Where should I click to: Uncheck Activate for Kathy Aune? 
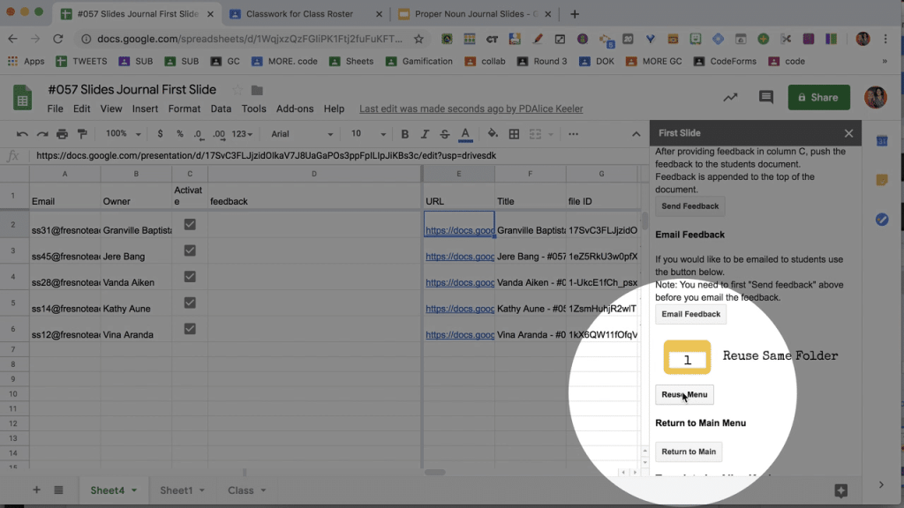[x=190, y=303]
